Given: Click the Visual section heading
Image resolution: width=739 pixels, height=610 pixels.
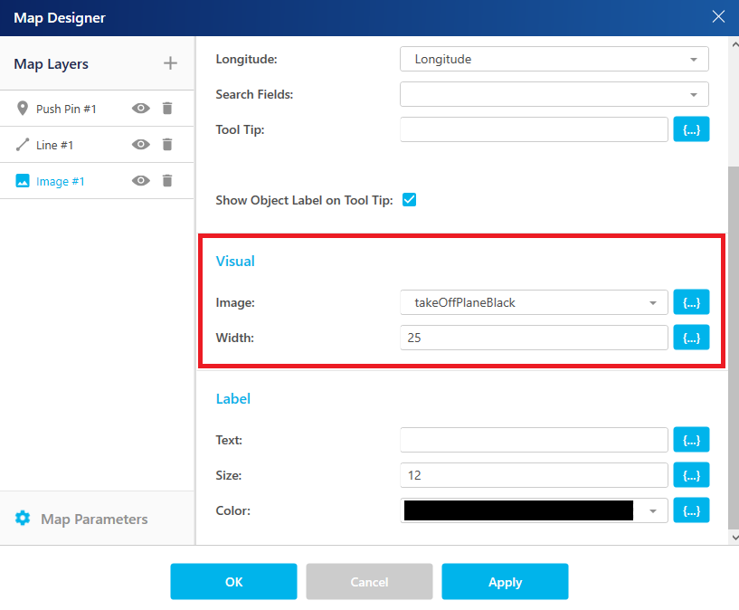Looking at the screenshot, I should [235, 262].
